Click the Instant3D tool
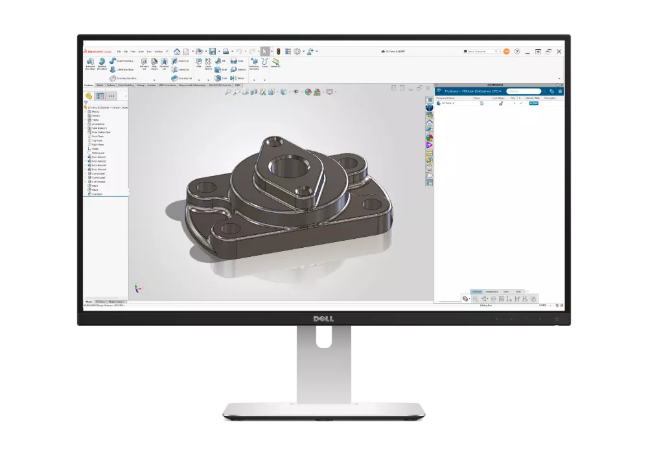The height and width of the screenshot is (453, 648). [x=275, y=63]
